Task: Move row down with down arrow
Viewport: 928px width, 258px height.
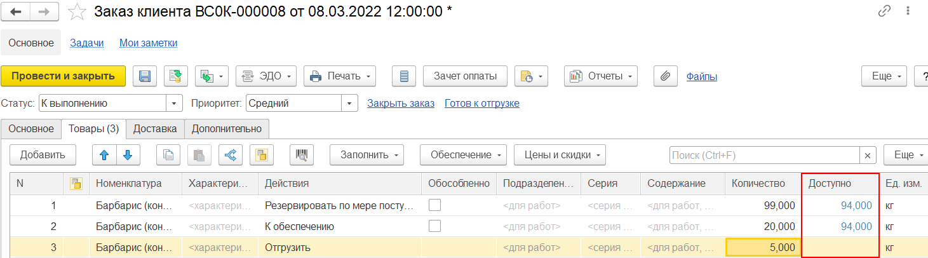Action: tap(128, 154)
